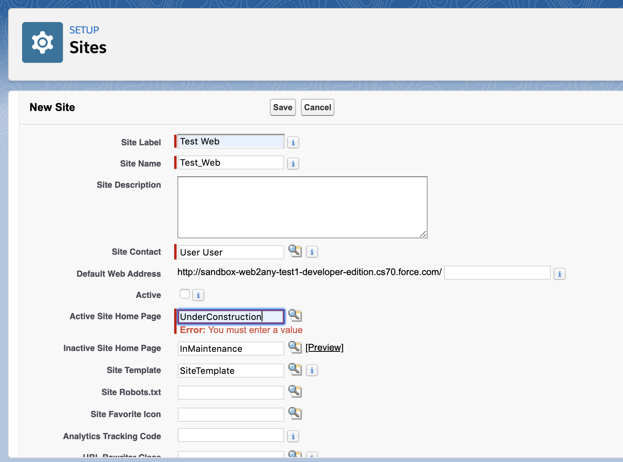Image resolution: width=623 pixels, height=462 pixels.
Task: Click the Analytics Tracking Code field
Action: click(231, 435)
